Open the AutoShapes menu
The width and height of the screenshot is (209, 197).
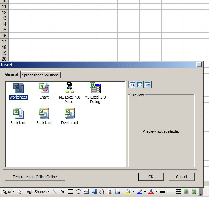click(x=38, y=192)
